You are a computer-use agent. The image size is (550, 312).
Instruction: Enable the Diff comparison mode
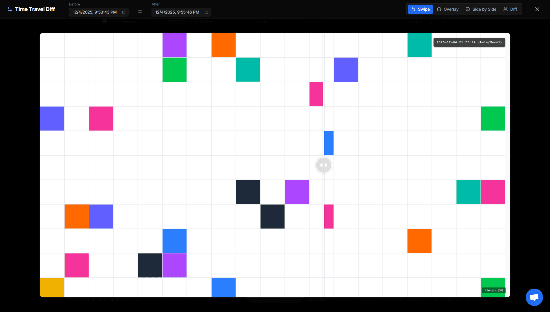pos(510,9)
